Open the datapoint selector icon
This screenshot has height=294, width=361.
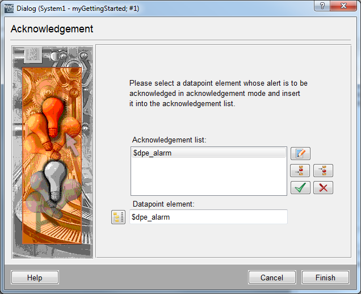tap(118, 217)
